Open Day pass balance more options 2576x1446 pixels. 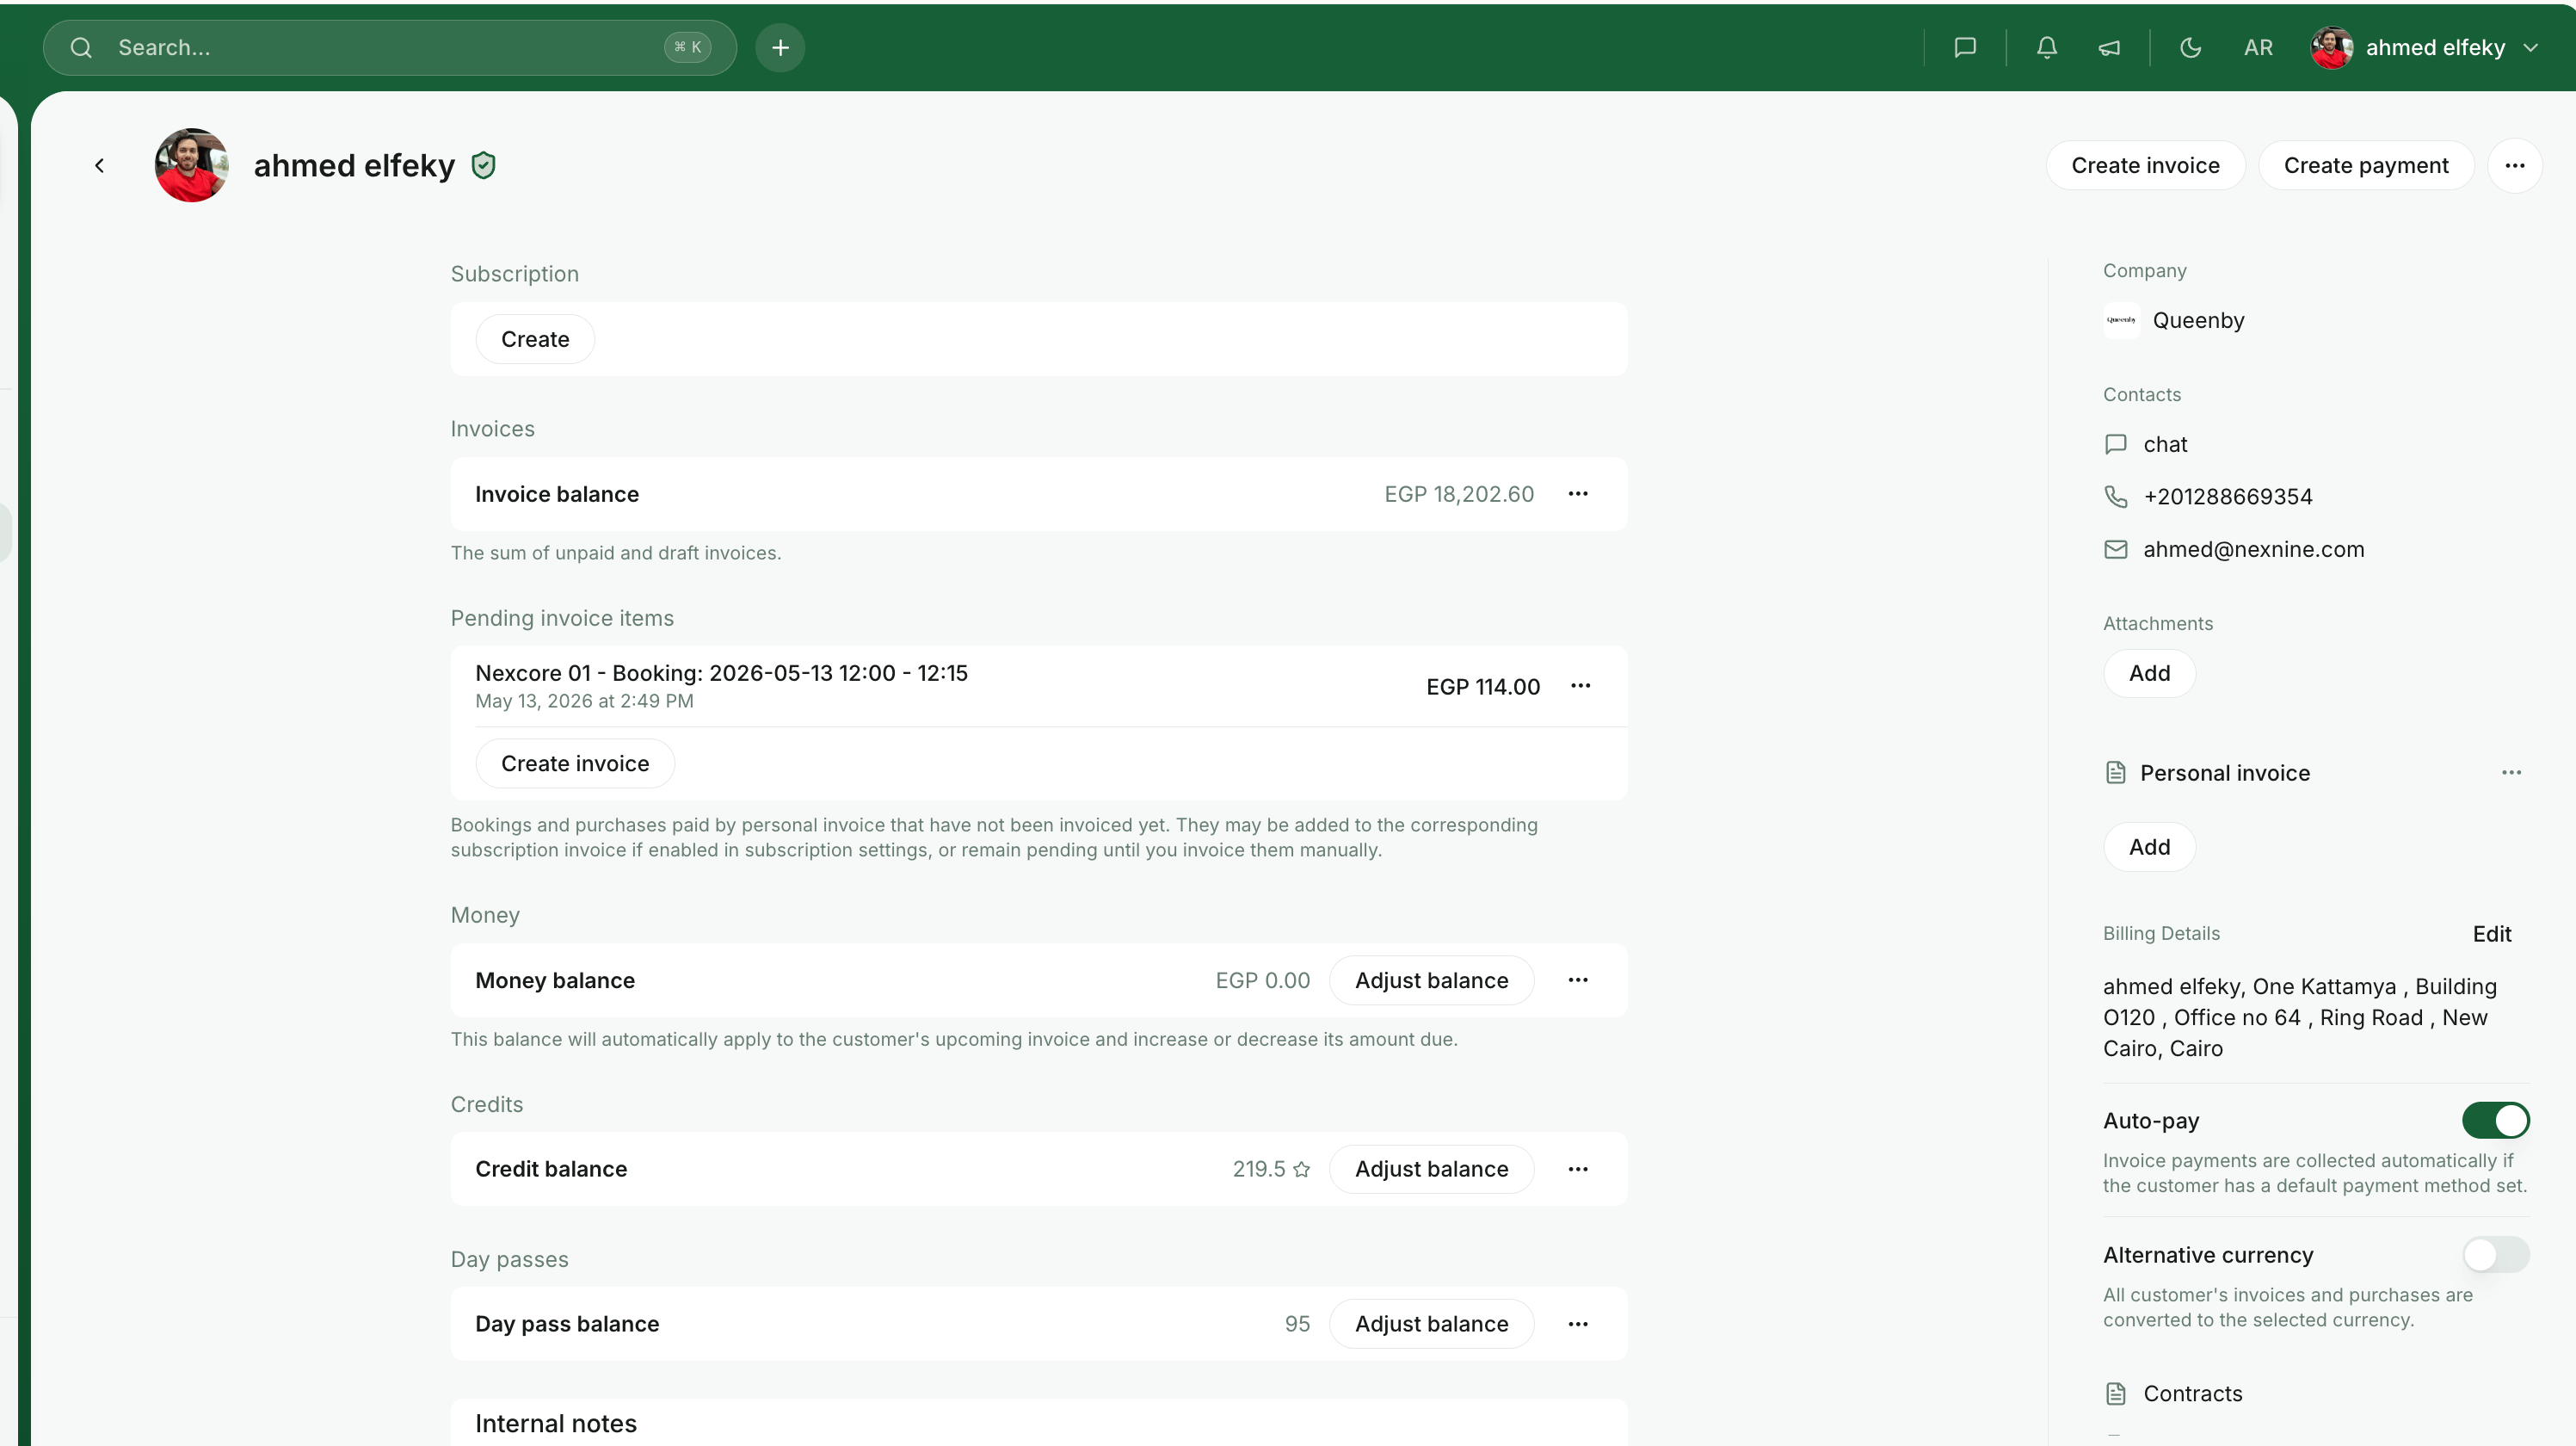pyautogui.click(x=1578, y=1324)
